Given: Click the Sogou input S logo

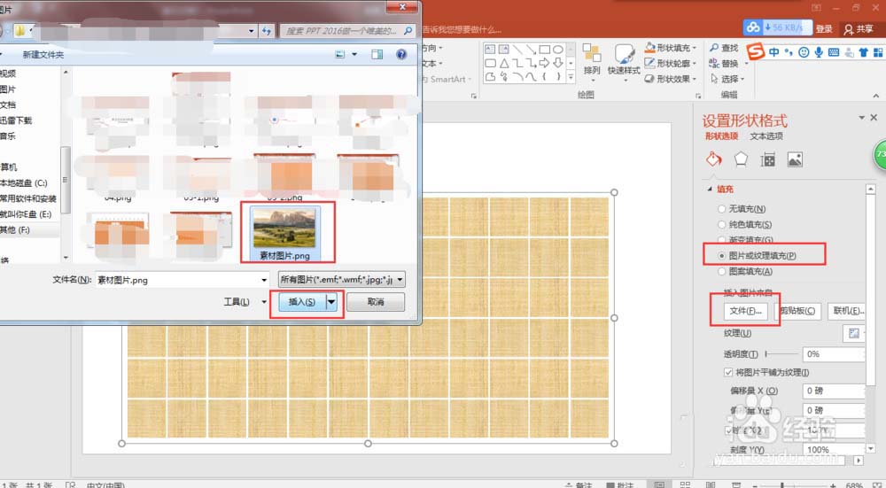Looking at the screenshot, I should coord(756,52).
